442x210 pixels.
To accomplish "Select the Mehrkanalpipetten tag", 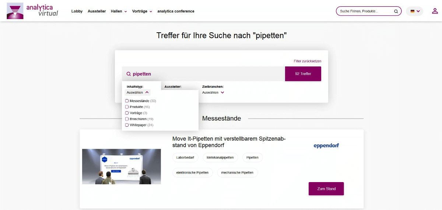I will pos(220,157).
